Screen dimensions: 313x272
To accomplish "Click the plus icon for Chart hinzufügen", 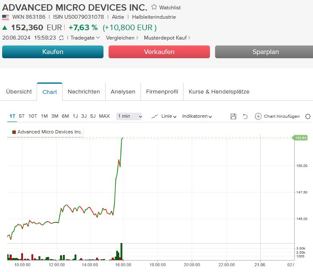I will pos(258,116).
